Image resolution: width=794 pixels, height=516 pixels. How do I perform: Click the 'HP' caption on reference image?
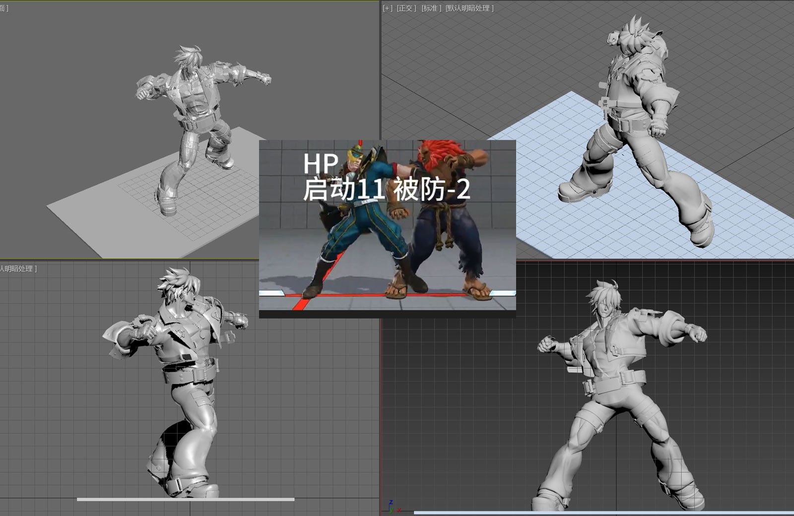click(321, 164)
